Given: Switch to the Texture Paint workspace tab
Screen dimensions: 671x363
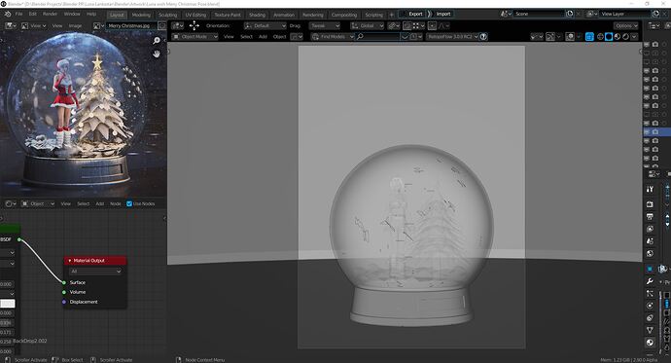Looking at the screenshot, I should 228,15.
